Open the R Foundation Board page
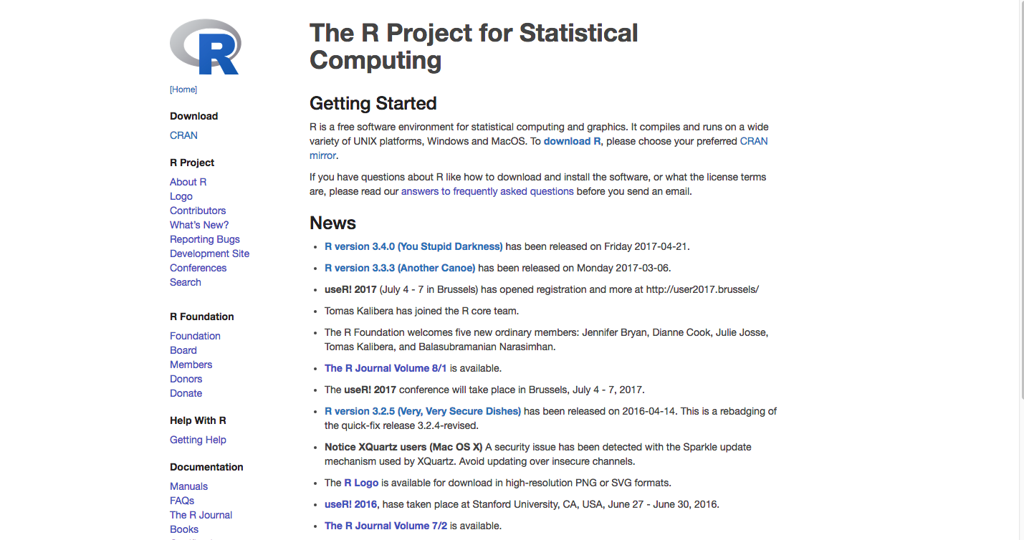 [x=183, y=350]
